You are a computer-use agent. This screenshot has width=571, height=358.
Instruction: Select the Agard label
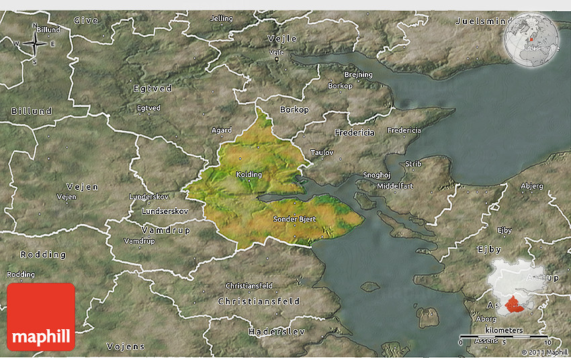pyautogui.click(x=221, y=130)
